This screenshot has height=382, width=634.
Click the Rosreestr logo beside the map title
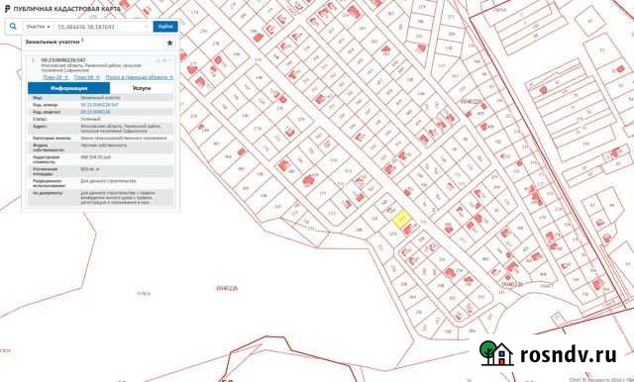point(7,9)
